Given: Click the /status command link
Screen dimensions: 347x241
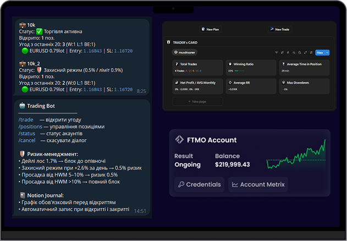Looking at the screenshot, I should [26, 134].
